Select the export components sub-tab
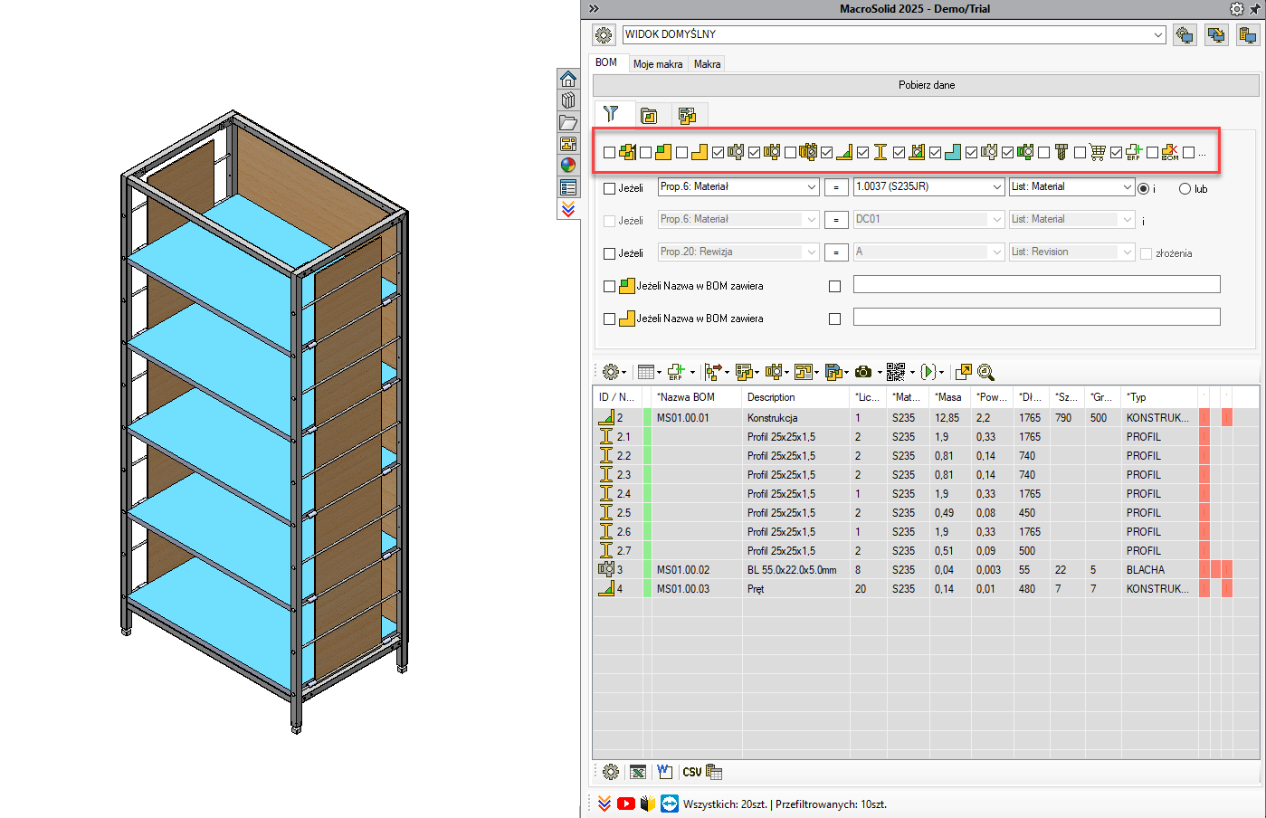1266x818 pixels. [687, 116]
